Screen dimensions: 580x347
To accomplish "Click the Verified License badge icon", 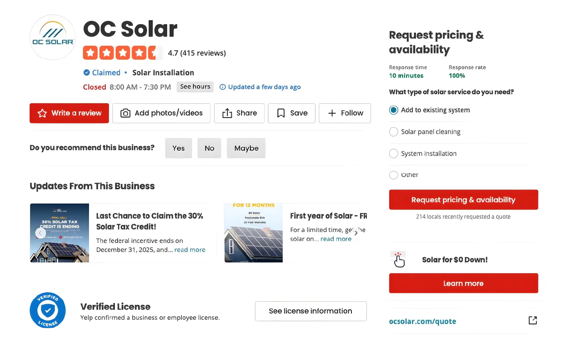I will coord(48,310).
